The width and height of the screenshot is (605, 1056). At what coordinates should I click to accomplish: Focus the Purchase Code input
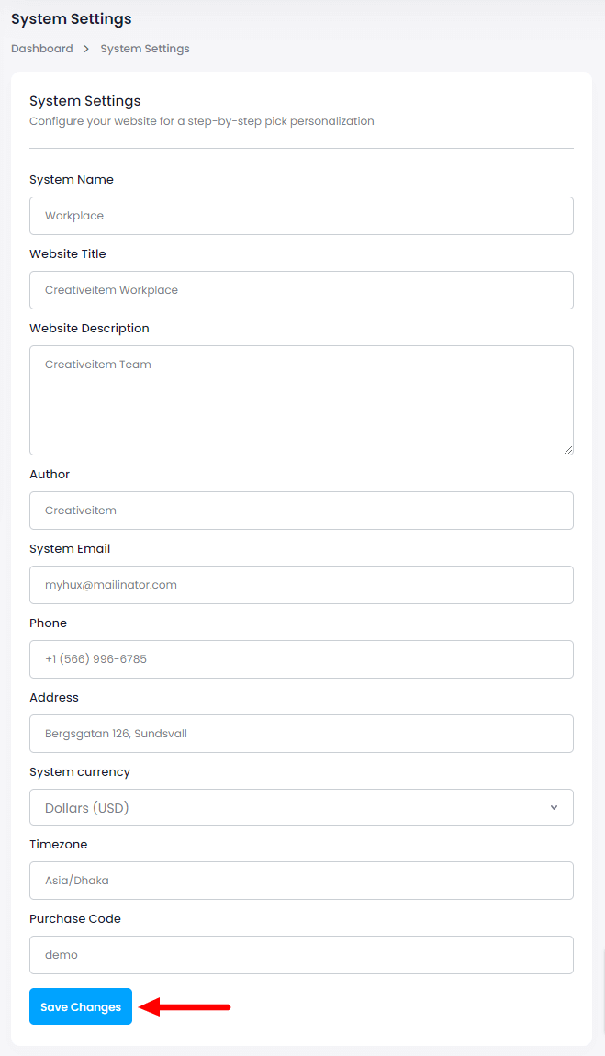tap(301, 955)
